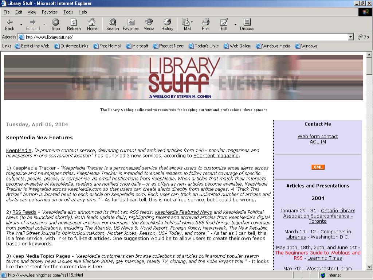Viewport: 373px width, 280px height.
Task: Open the Search pane icon
Action: pyautogui.click(x=113, y=24)
